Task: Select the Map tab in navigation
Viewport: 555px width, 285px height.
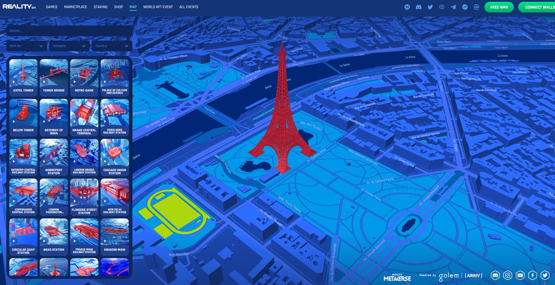Action: pos(133,7)
